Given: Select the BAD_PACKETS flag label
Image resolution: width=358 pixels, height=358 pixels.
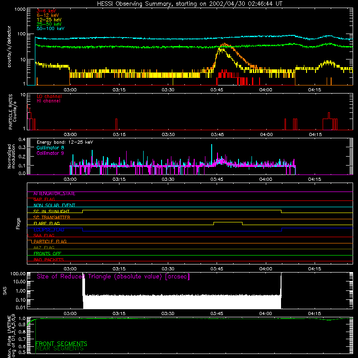Looking at the screenshot, I should pos(49,260).
